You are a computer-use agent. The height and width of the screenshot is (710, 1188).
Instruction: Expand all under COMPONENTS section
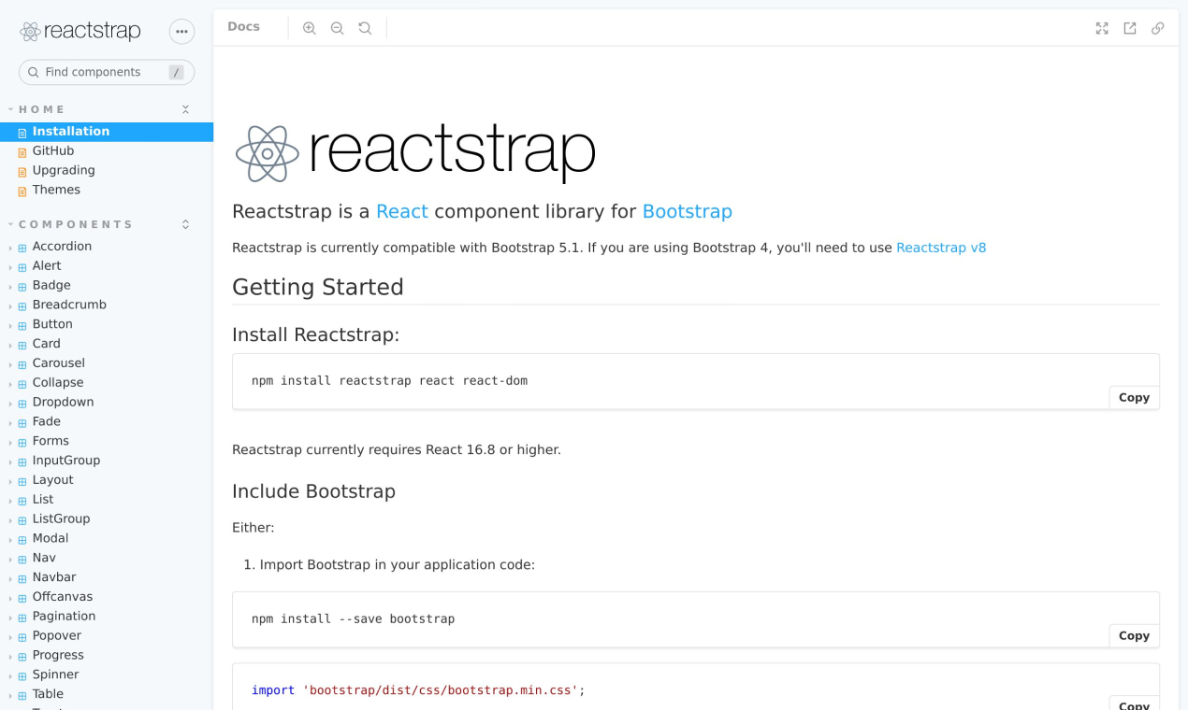(185, 224)
